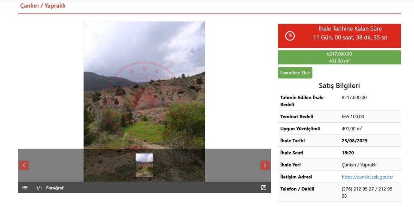The height and width of the screenshot is (207, 414).
Task: Advance to next photo with right arrow
Action: [265, 165]
